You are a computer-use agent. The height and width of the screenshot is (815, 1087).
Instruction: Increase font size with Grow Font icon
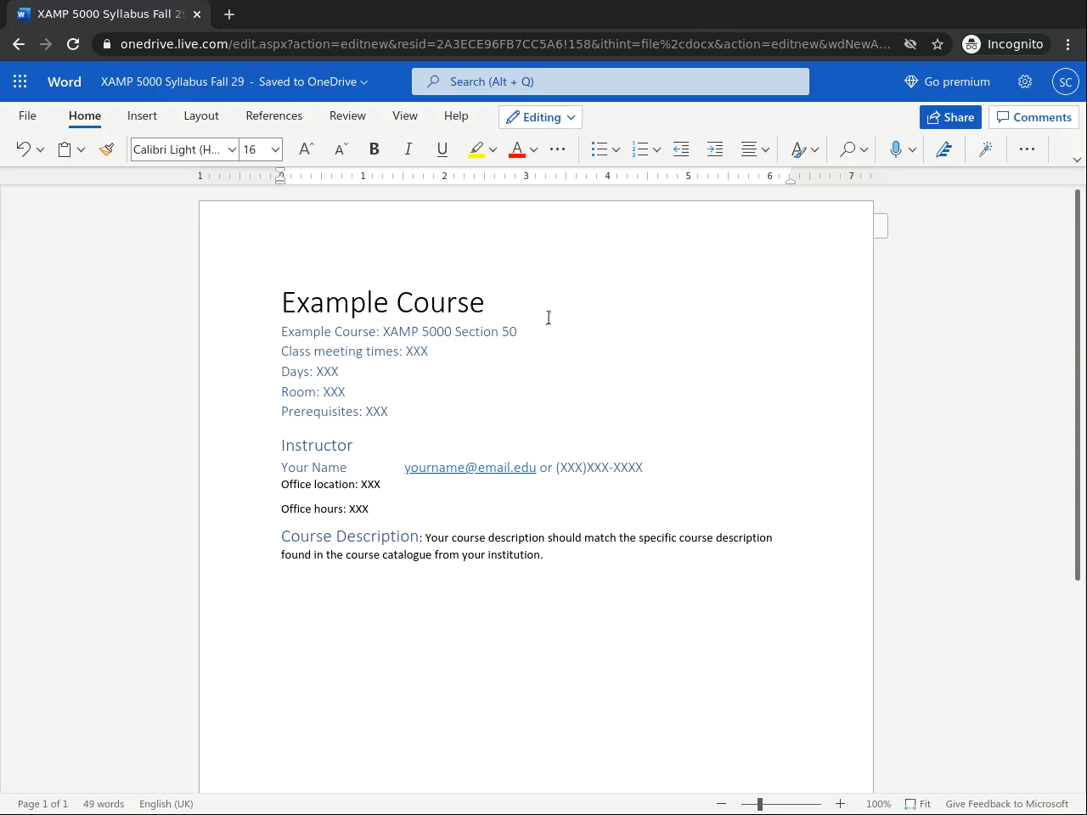click(x=307, y=149)
